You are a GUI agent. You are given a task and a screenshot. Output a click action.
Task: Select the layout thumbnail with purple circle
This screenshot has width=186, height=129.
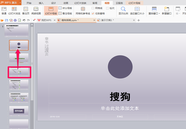[x=19, y=45]
